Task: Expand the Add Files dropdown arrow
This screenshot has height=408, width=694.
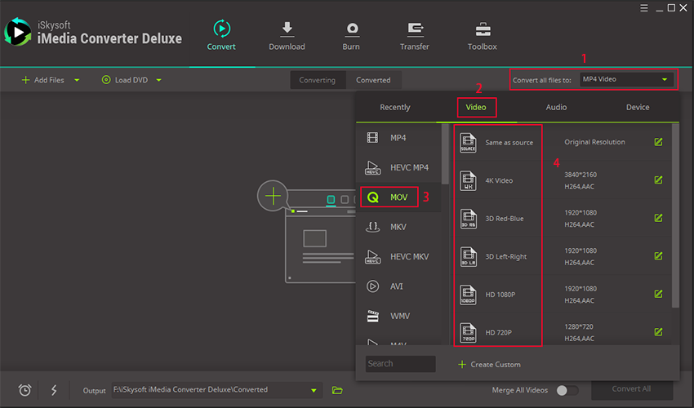Action: [77, 80]
